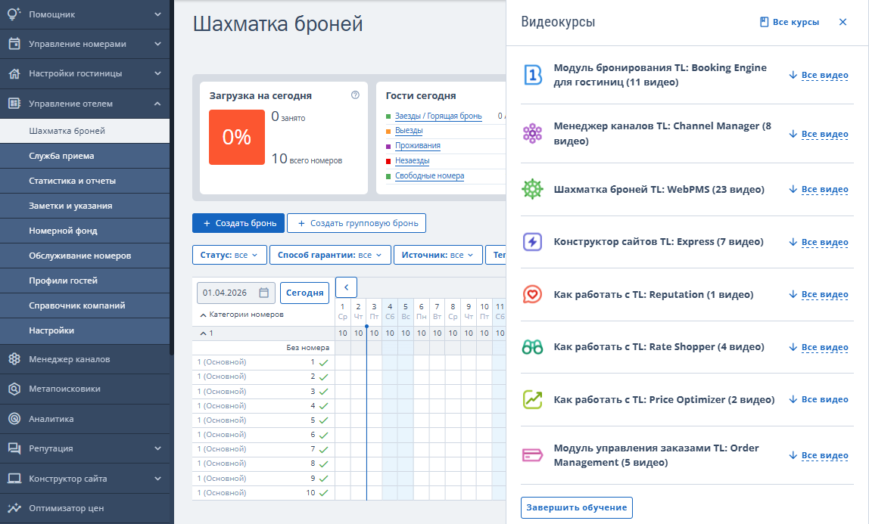Open Заметки и указания menu item
This screenshot has width=869, height=524.
(85, 206)
